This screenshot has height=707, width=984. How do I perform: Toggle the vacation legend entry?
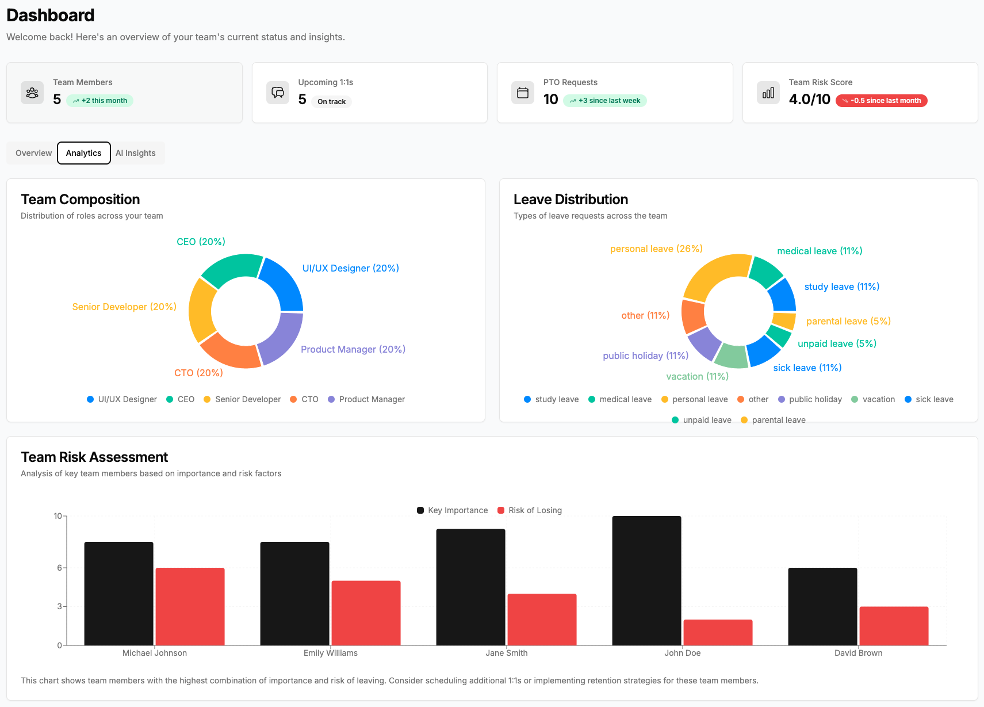point(873,399)
